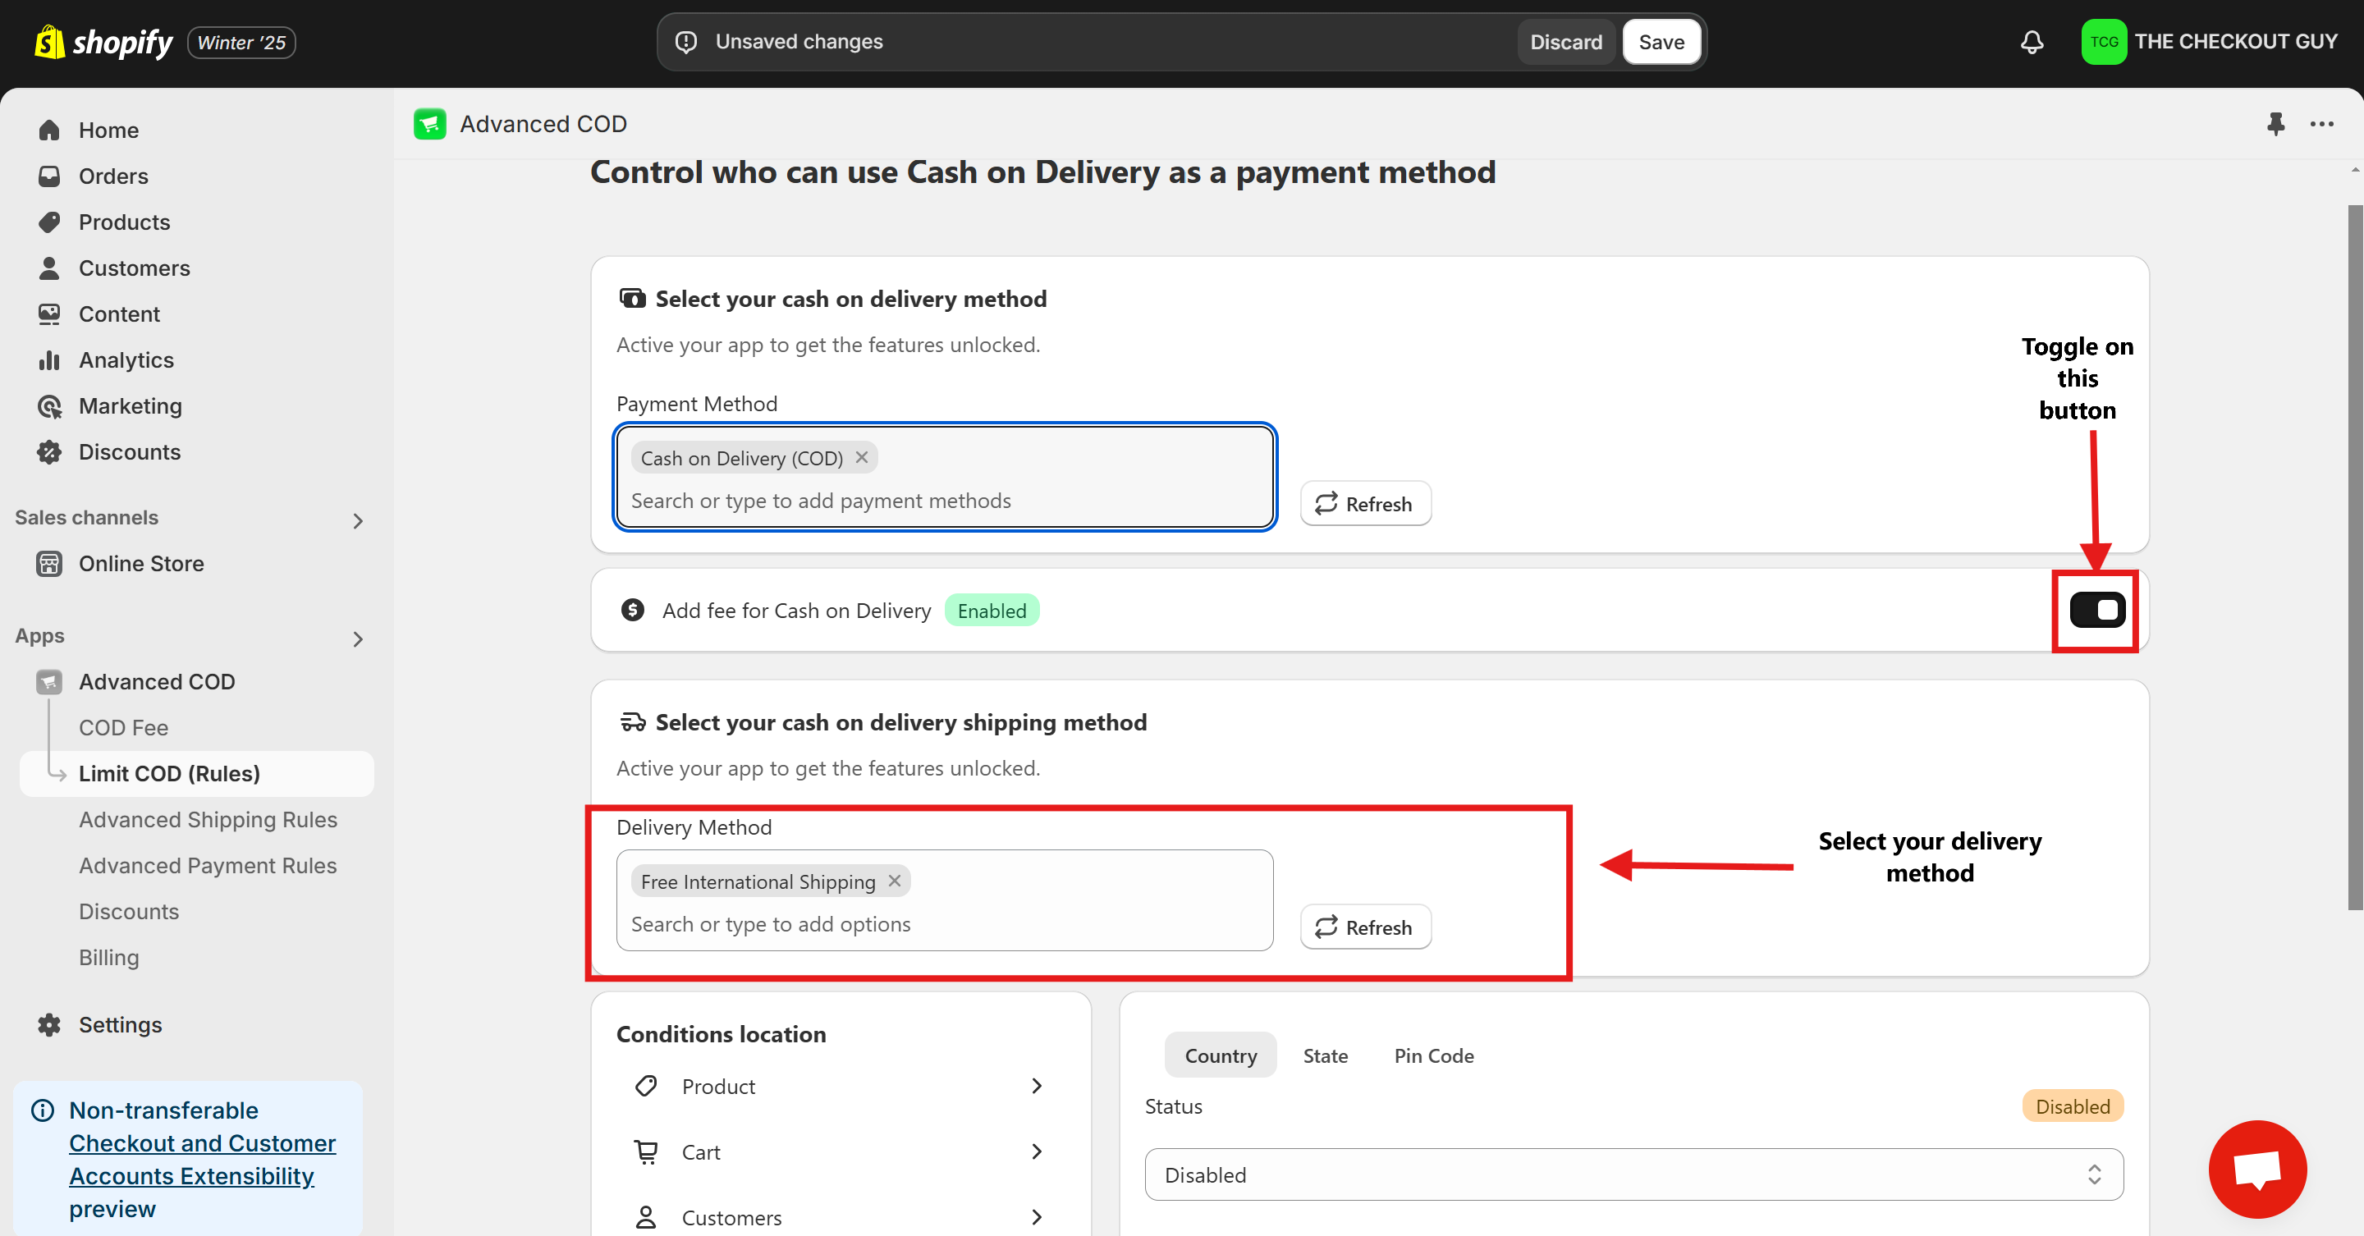Click the Marketing target icon
2364x1236 pixels.
tap(49, 405)
